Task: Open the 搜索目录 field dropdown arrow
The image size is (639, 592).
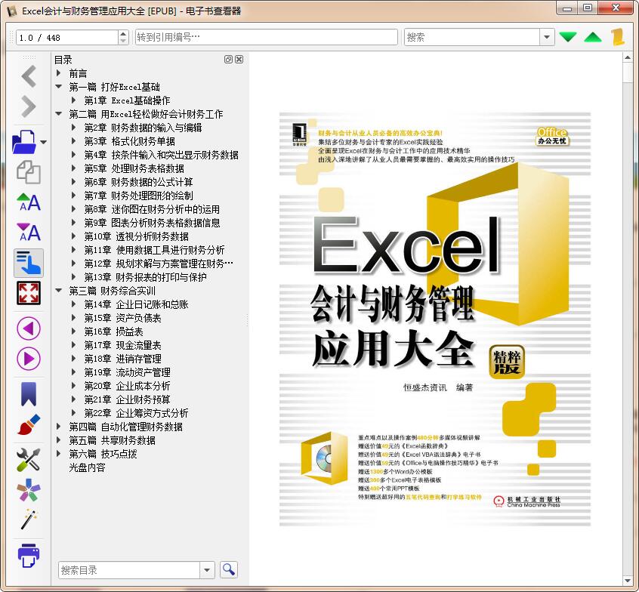Action: (207, 570)
